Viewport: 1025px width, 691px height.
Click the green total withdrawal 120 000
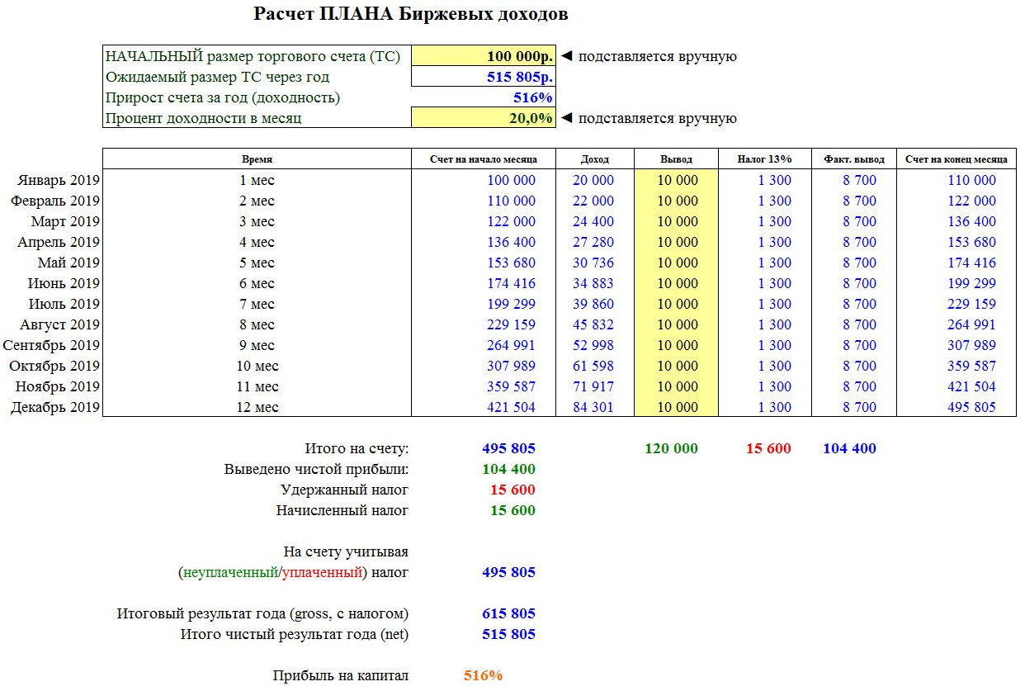(671, 448)
